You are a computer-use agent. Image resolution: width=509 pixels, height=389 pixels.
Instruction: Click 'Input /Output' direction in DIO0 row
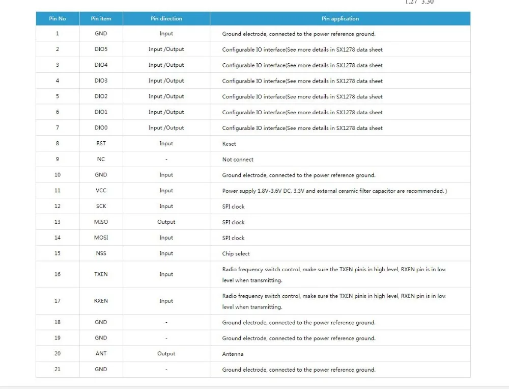(x=166, y=128)
